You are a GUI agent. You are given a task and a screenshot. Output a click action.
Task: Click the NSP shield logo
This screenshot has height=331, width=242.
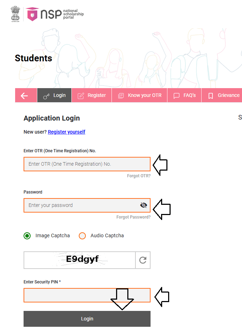[32, 14]
